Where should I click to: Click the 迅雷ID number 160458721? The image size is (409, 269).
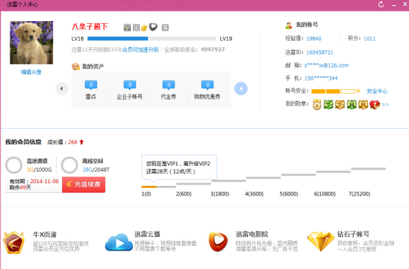pyautogui.click(x=320, y=52)
